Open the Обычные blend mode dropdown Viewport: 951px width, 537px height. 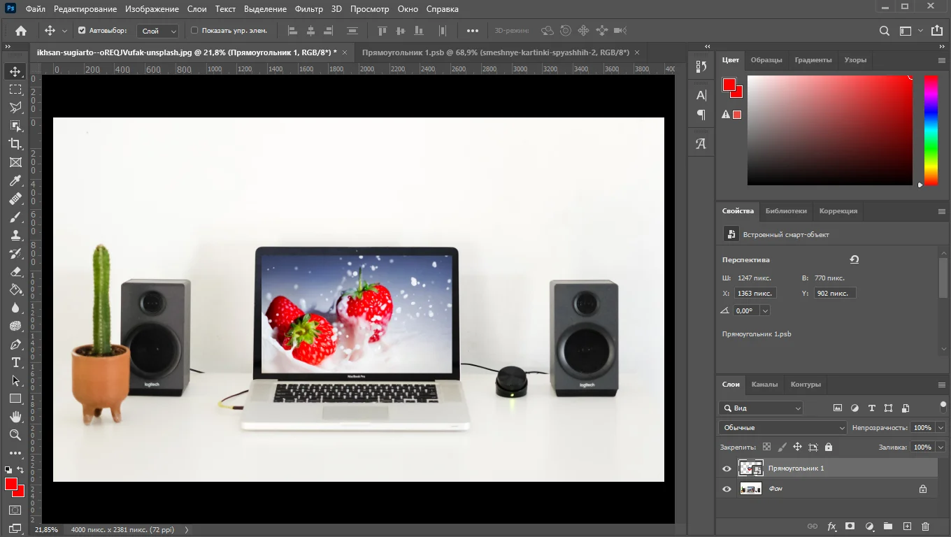(x=782, y=427)
